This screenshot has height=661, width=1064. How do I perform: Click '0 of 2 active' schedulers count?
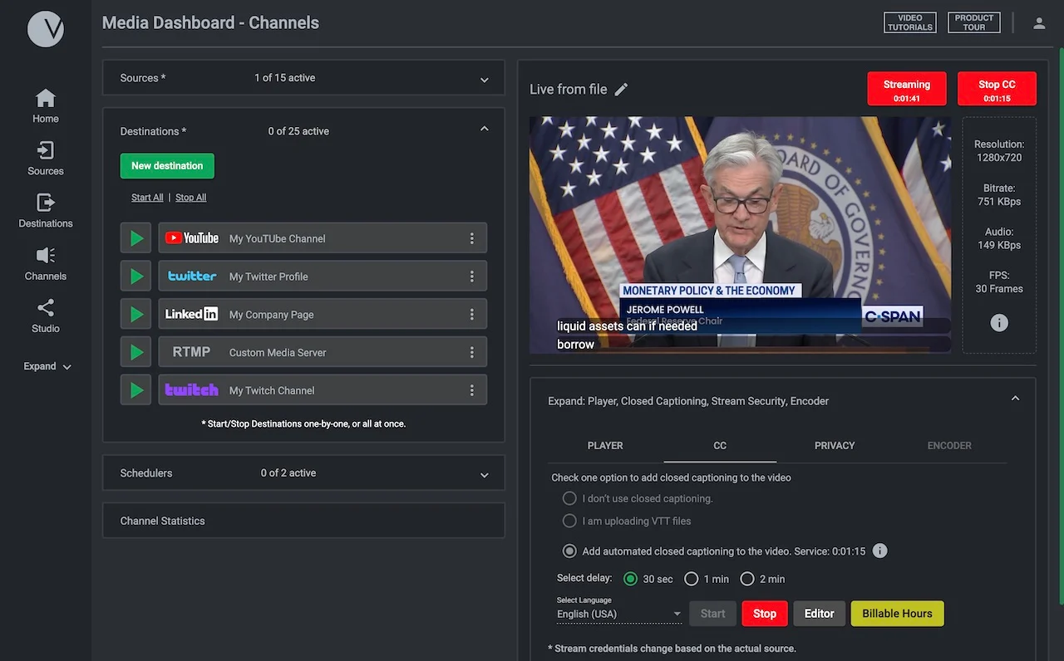[288, 473]
